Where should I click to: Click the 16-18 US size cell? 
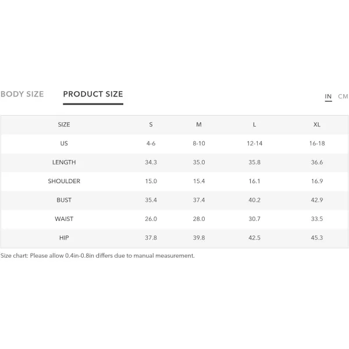[317, 143]
